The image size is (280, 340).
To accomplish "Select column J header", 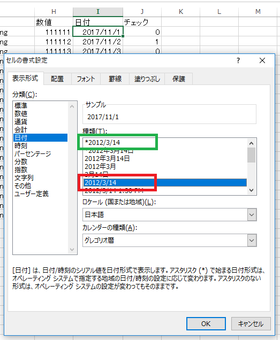I will [142, 11].
